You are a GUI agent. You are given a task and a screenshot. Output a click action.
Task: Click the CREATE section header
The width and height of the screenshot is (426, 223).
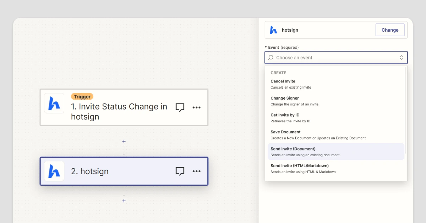click(x=278, y=73)
